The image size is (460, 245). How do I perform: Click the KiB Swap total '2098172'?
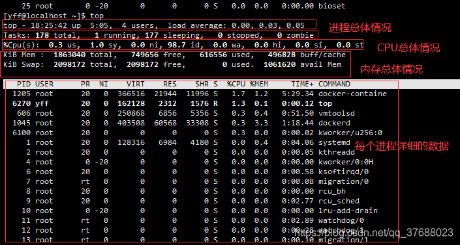pos(70,64)
